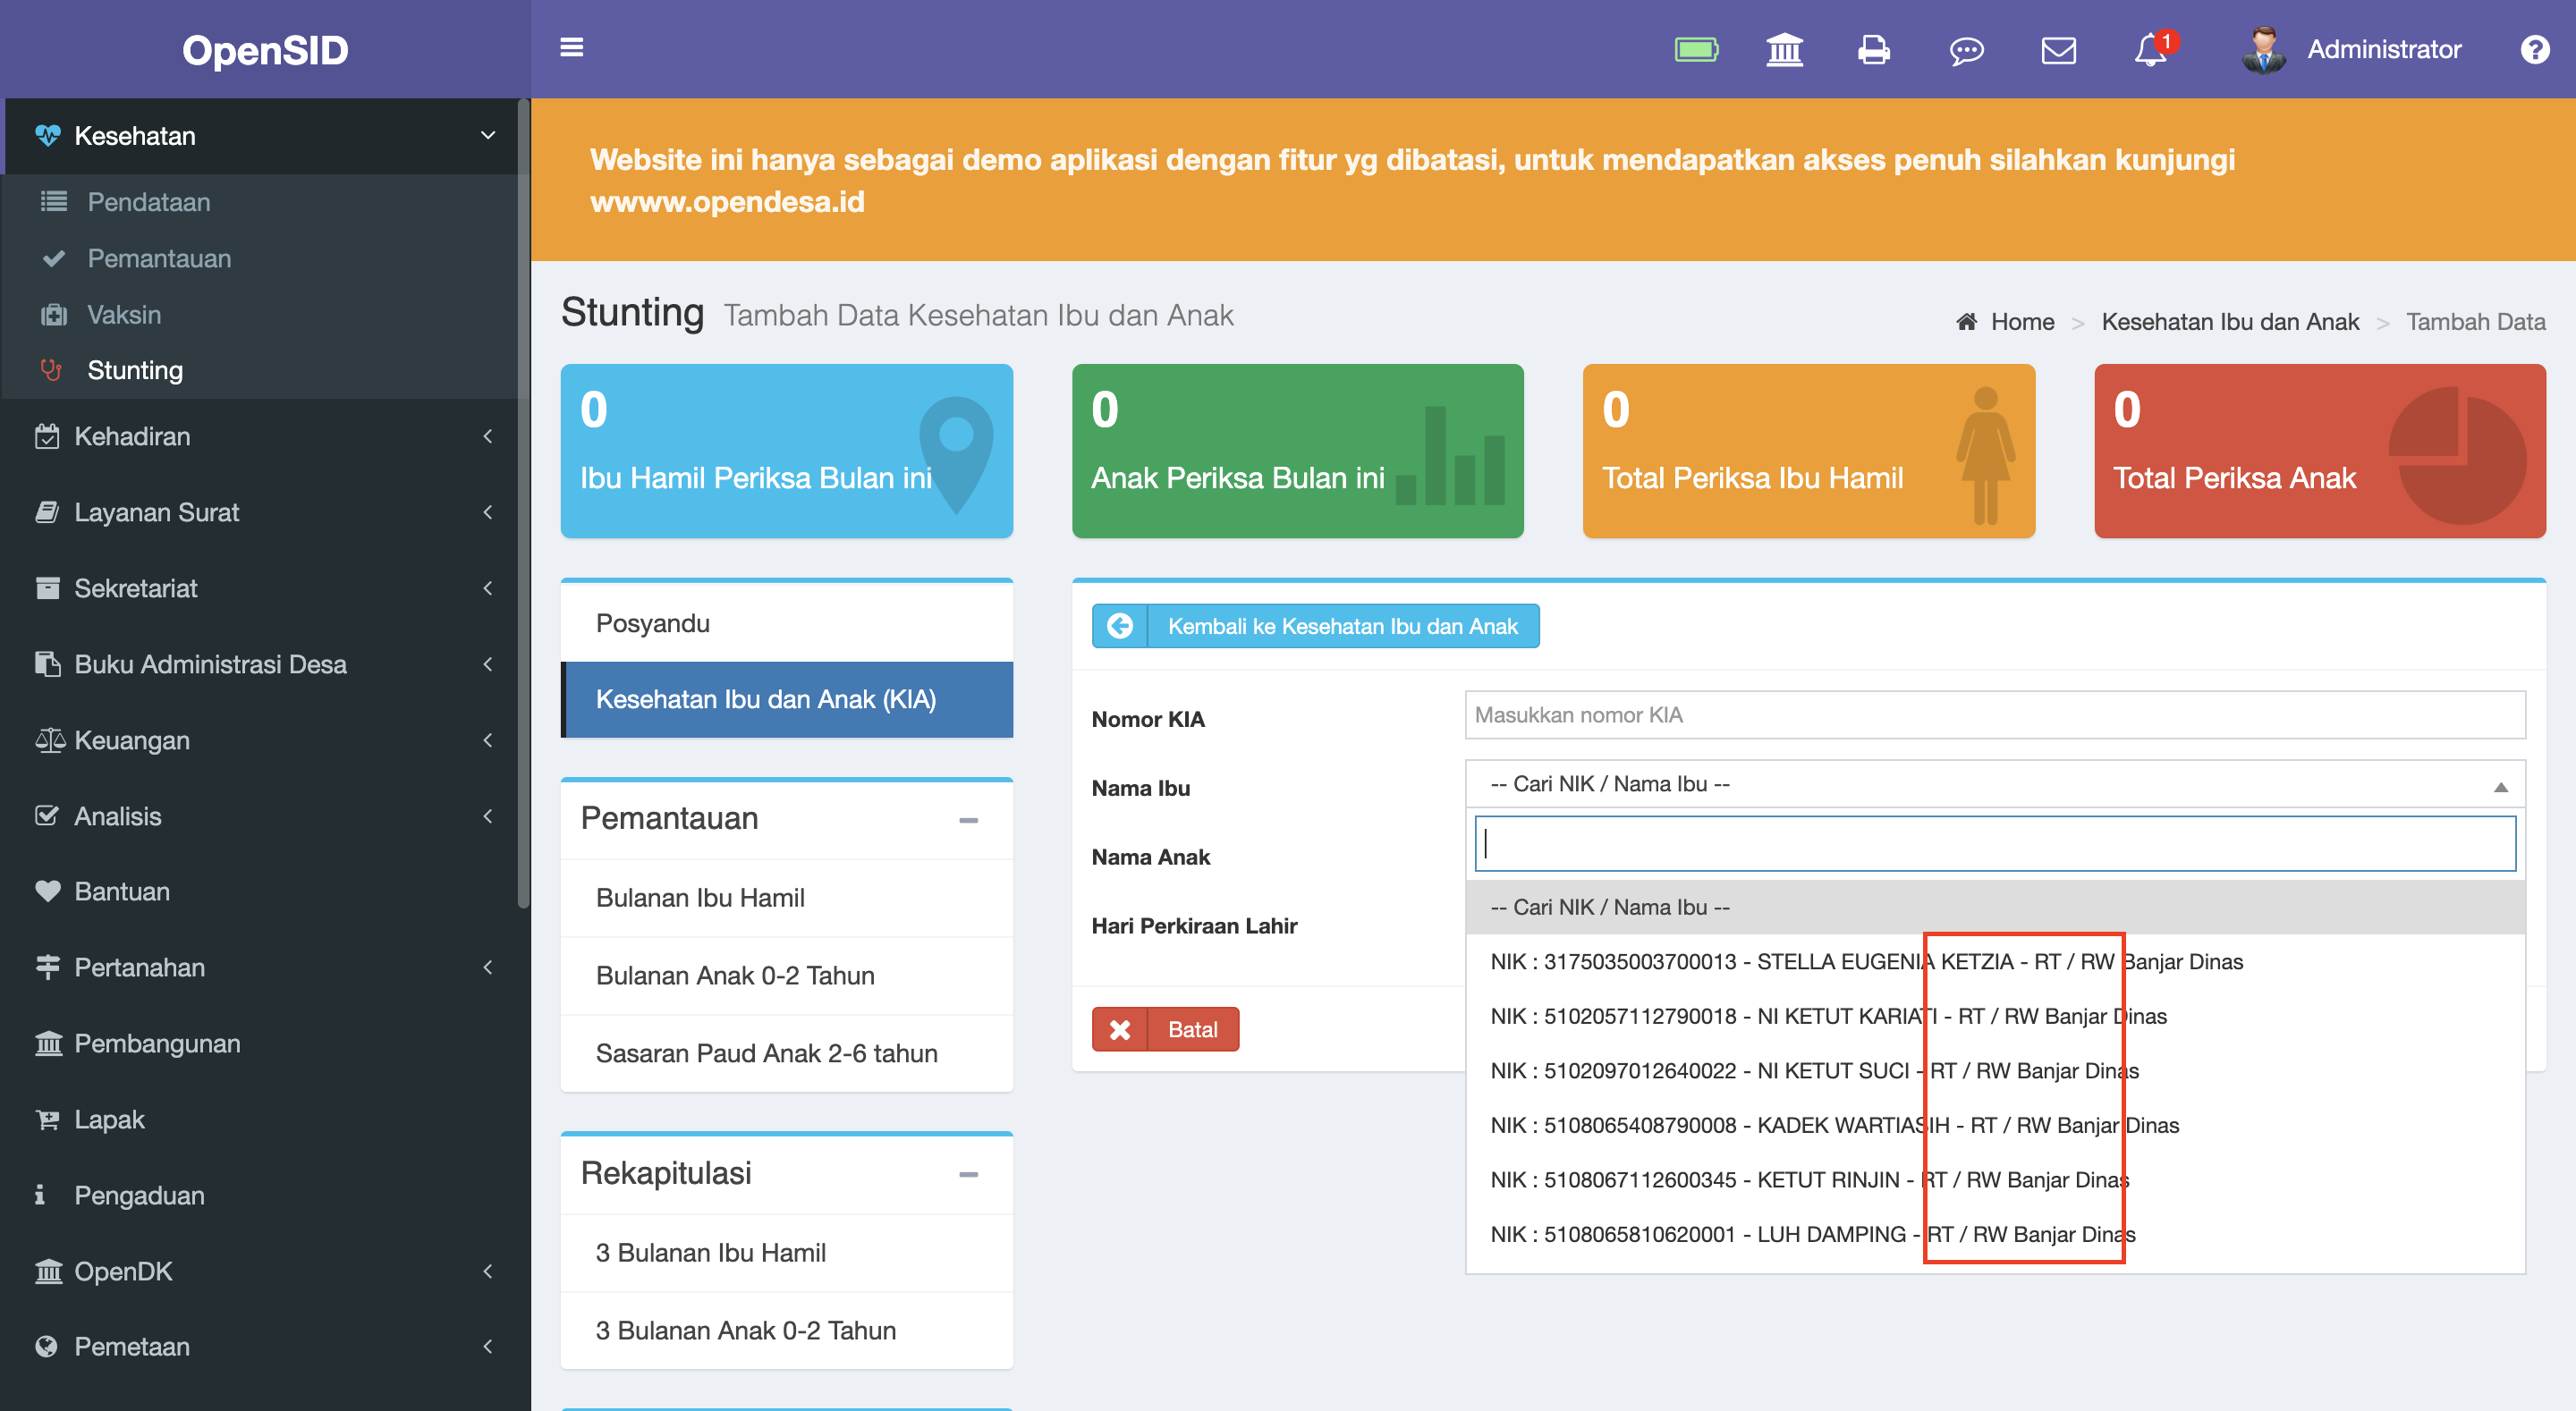2576x1411 pixels.
Task: Open the chat bubble icon in header
Action: tap(1967, 49)
